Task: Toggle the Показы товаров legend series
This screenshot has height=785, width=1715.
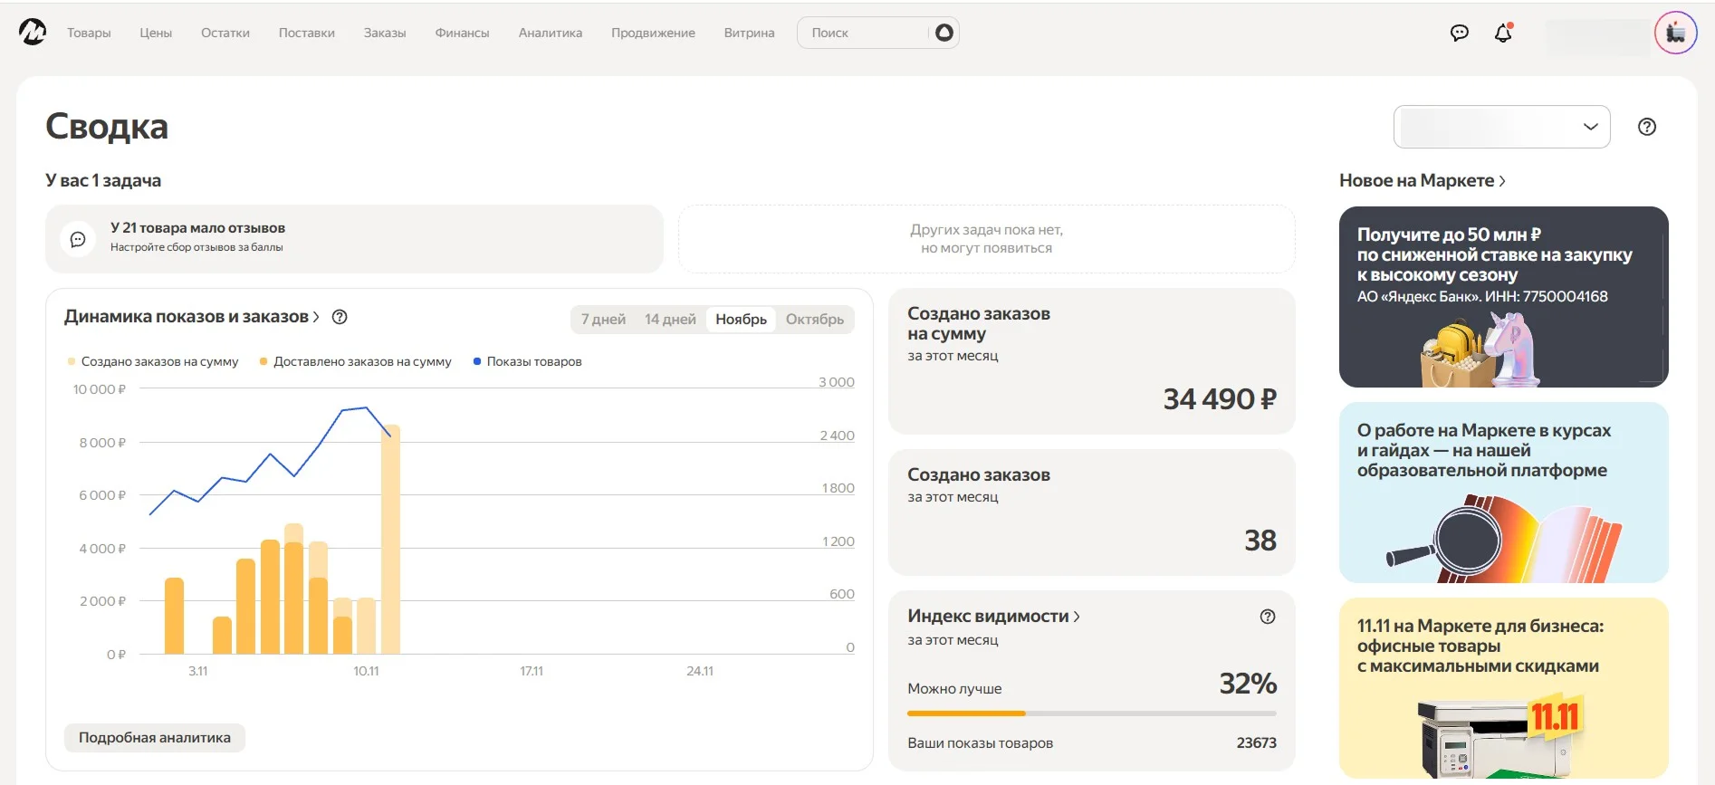Action: tap(527, 361)
